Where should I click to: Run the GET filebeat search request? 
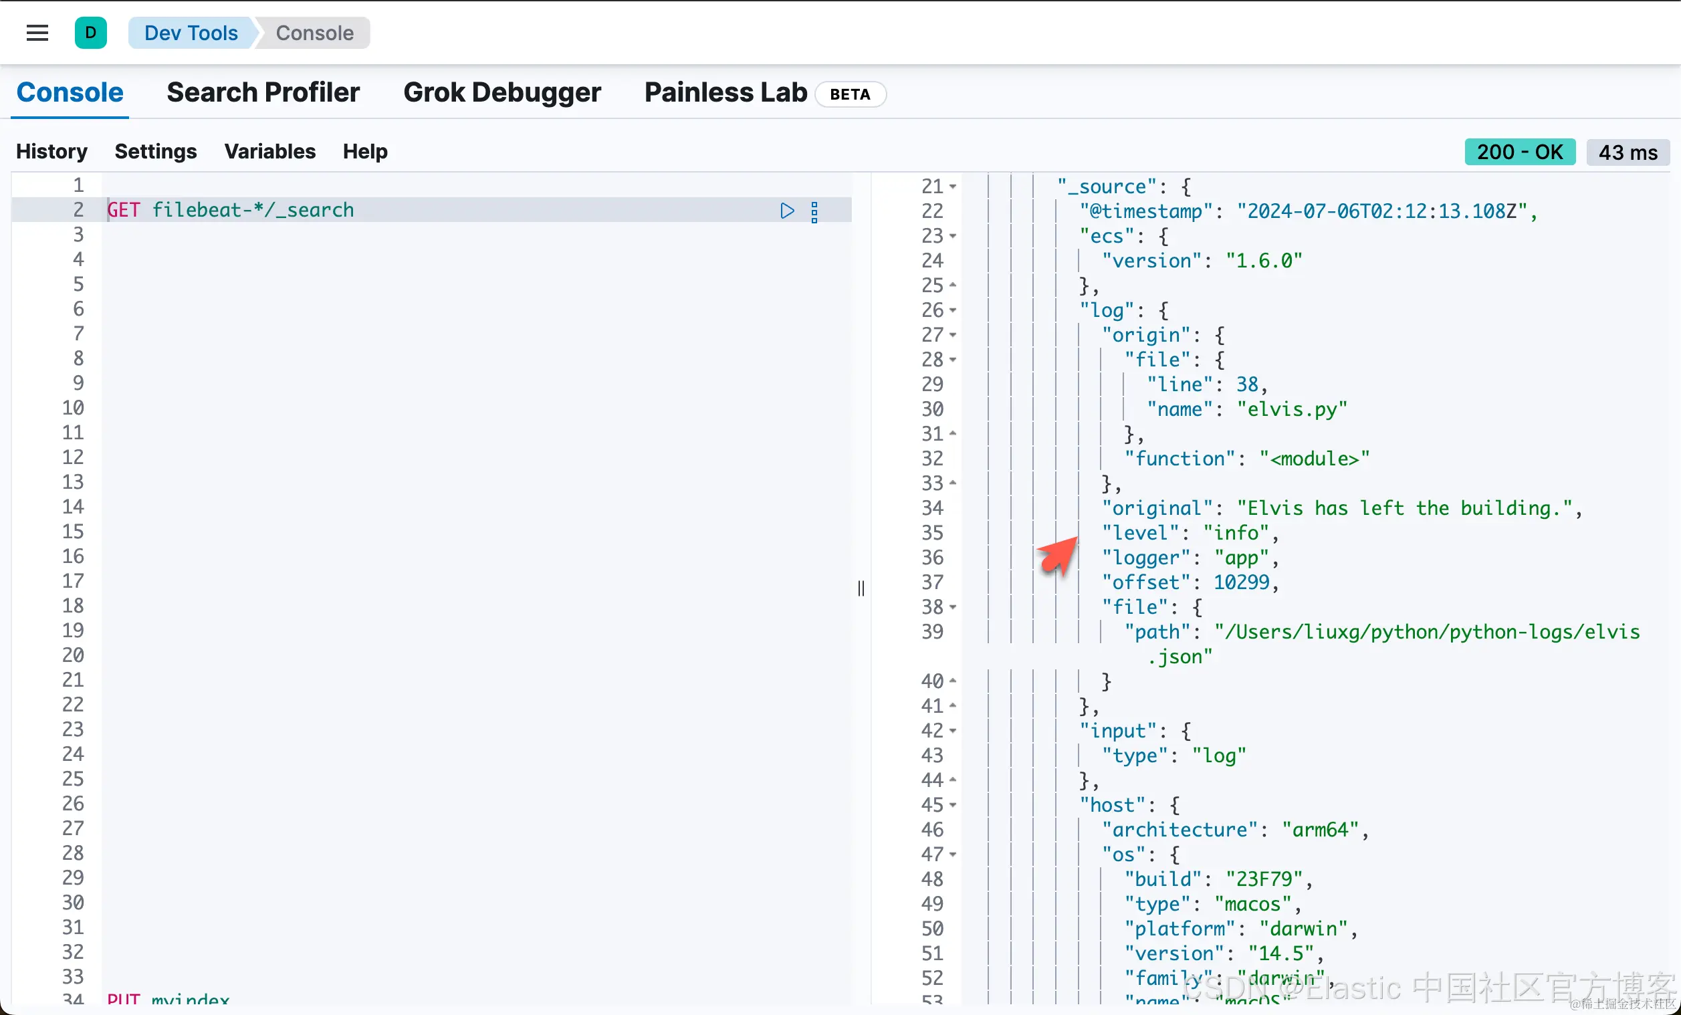coord(786,211)
